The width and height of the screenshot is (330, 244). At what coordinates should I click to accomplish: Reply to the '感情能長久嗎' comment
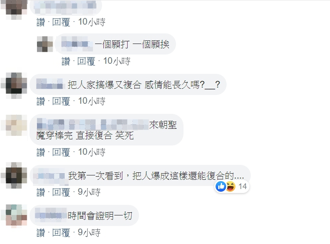61,101
